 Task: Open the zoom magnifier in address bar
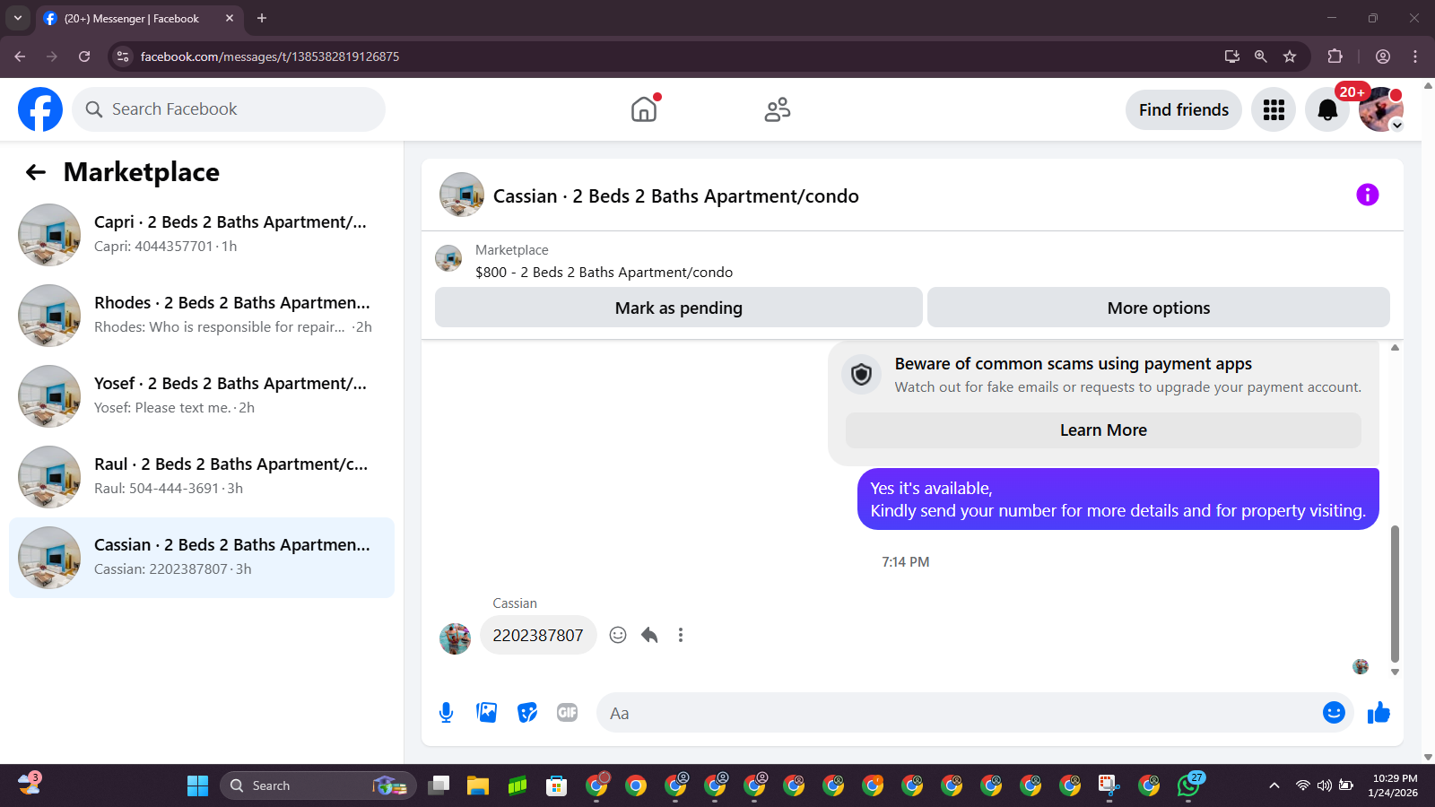(x=1261, y=56)
